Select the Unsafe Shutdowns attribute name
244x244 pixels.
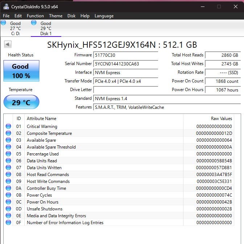click(x=45, y=209)
